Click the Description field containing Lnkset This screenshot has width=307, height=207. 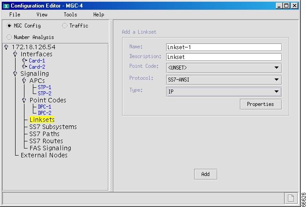click(224, 57)
